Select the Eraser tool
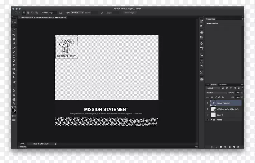 pyautogui.click(x=14, y=65)
